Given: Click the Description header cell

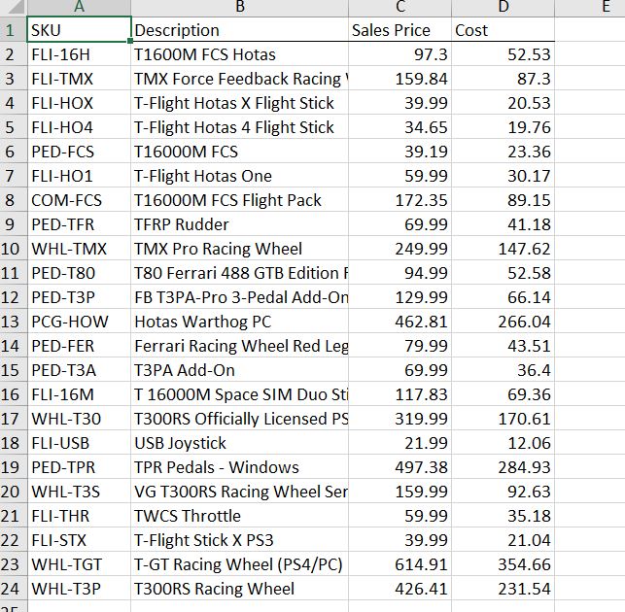Looking at the screenshot, I should [239, 29].
